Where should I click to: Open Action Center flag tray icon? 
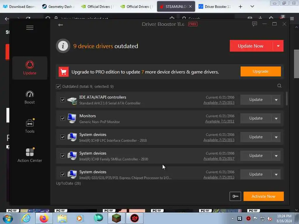255,218
